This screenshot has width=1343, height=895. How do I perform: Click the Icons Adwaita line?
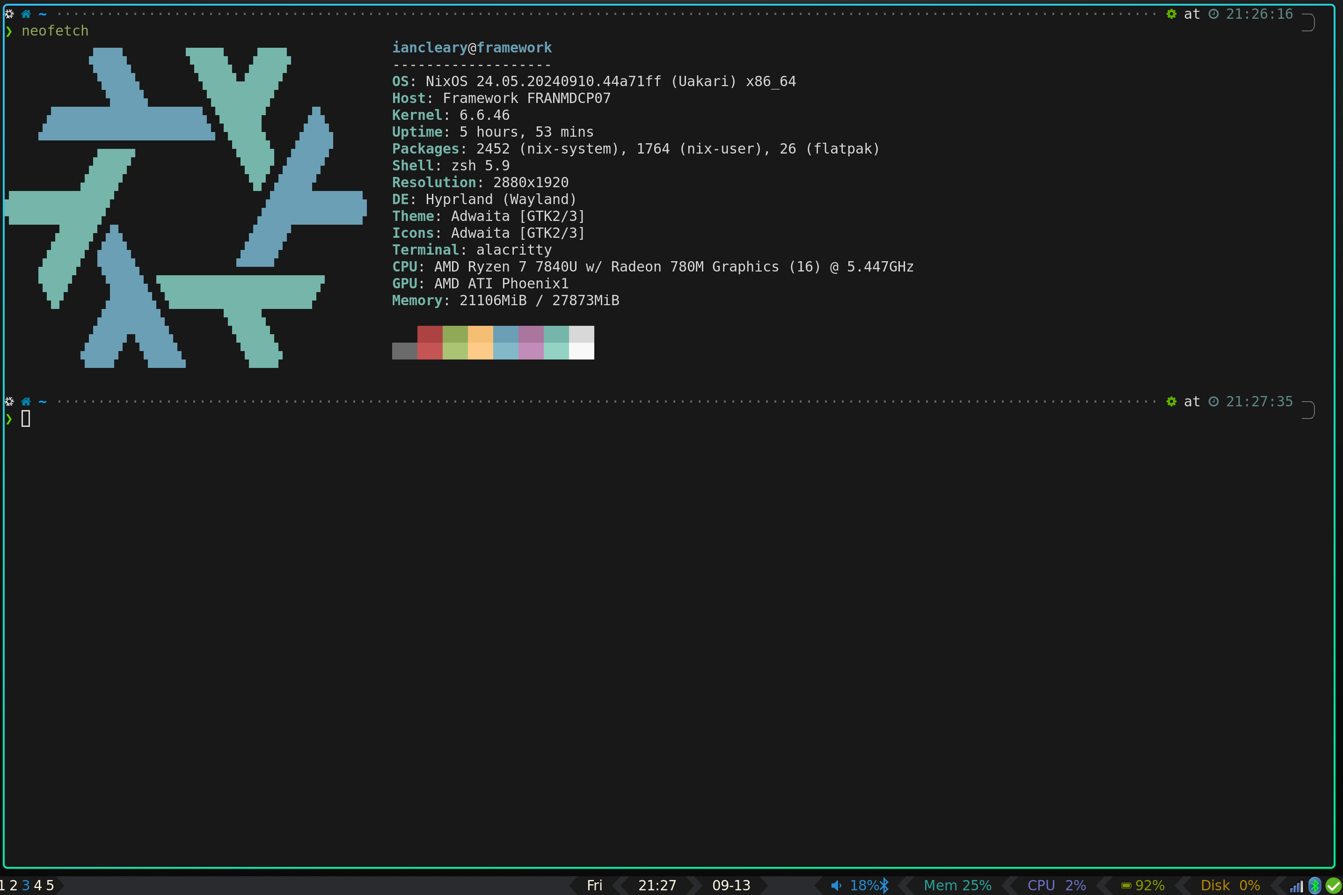click(489, 233)
